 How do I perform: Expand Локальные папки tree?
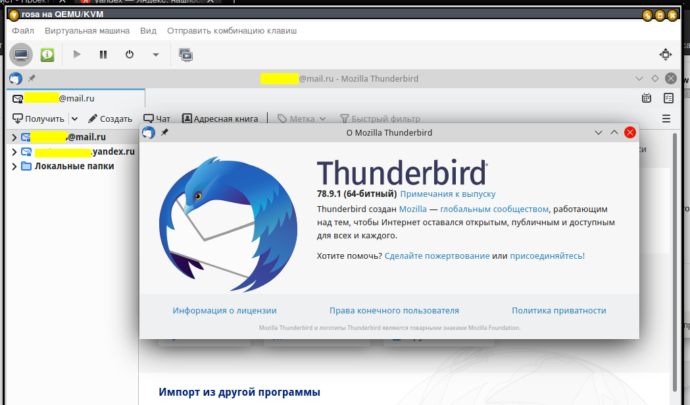(x=14, y=167)
